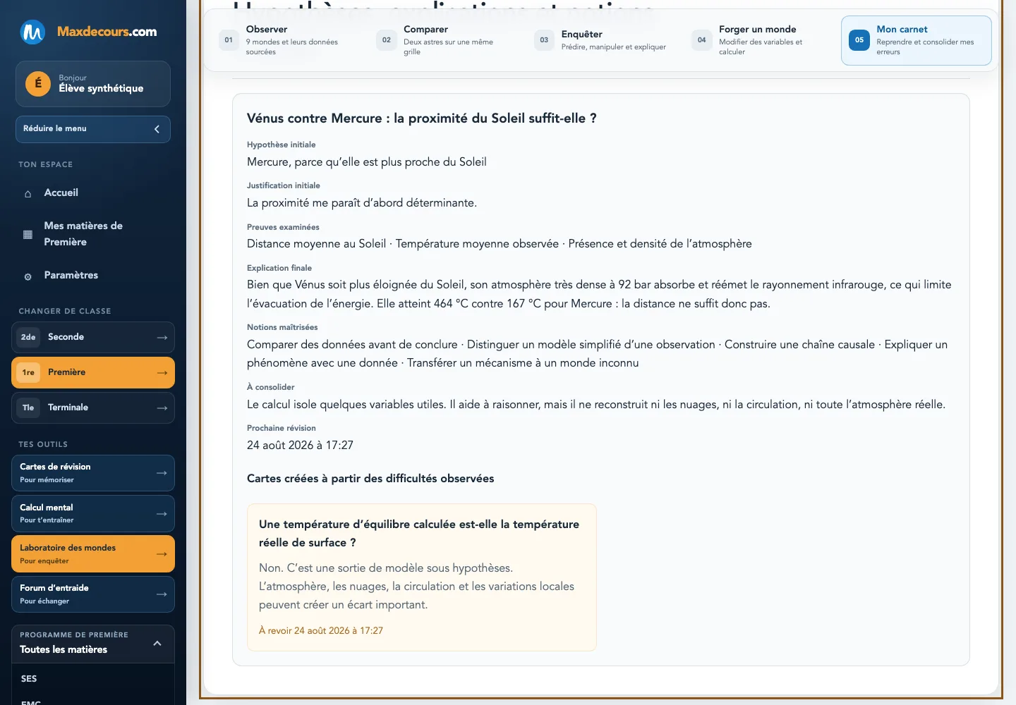Click the 1re class badge
1016x705 pixels.
point(28,373)
